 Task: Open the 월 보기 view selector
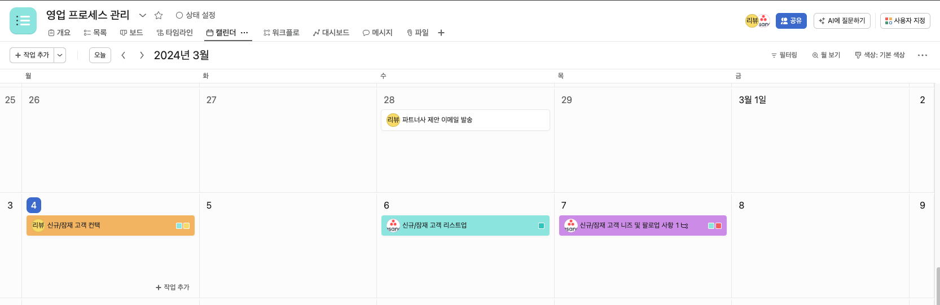pos(826,55)
